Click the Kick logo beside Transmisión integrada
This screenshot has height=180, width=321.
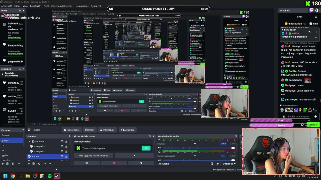78,148
